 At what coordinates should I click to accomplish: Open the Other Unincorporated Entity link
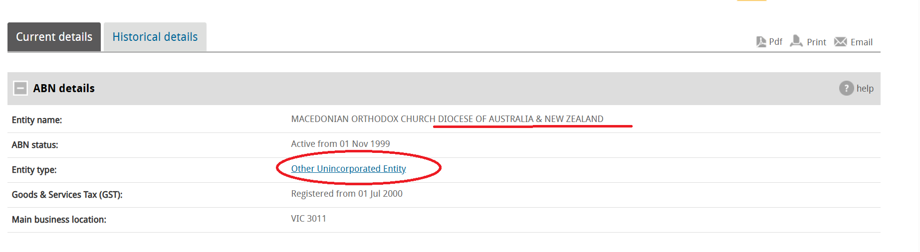348,169
